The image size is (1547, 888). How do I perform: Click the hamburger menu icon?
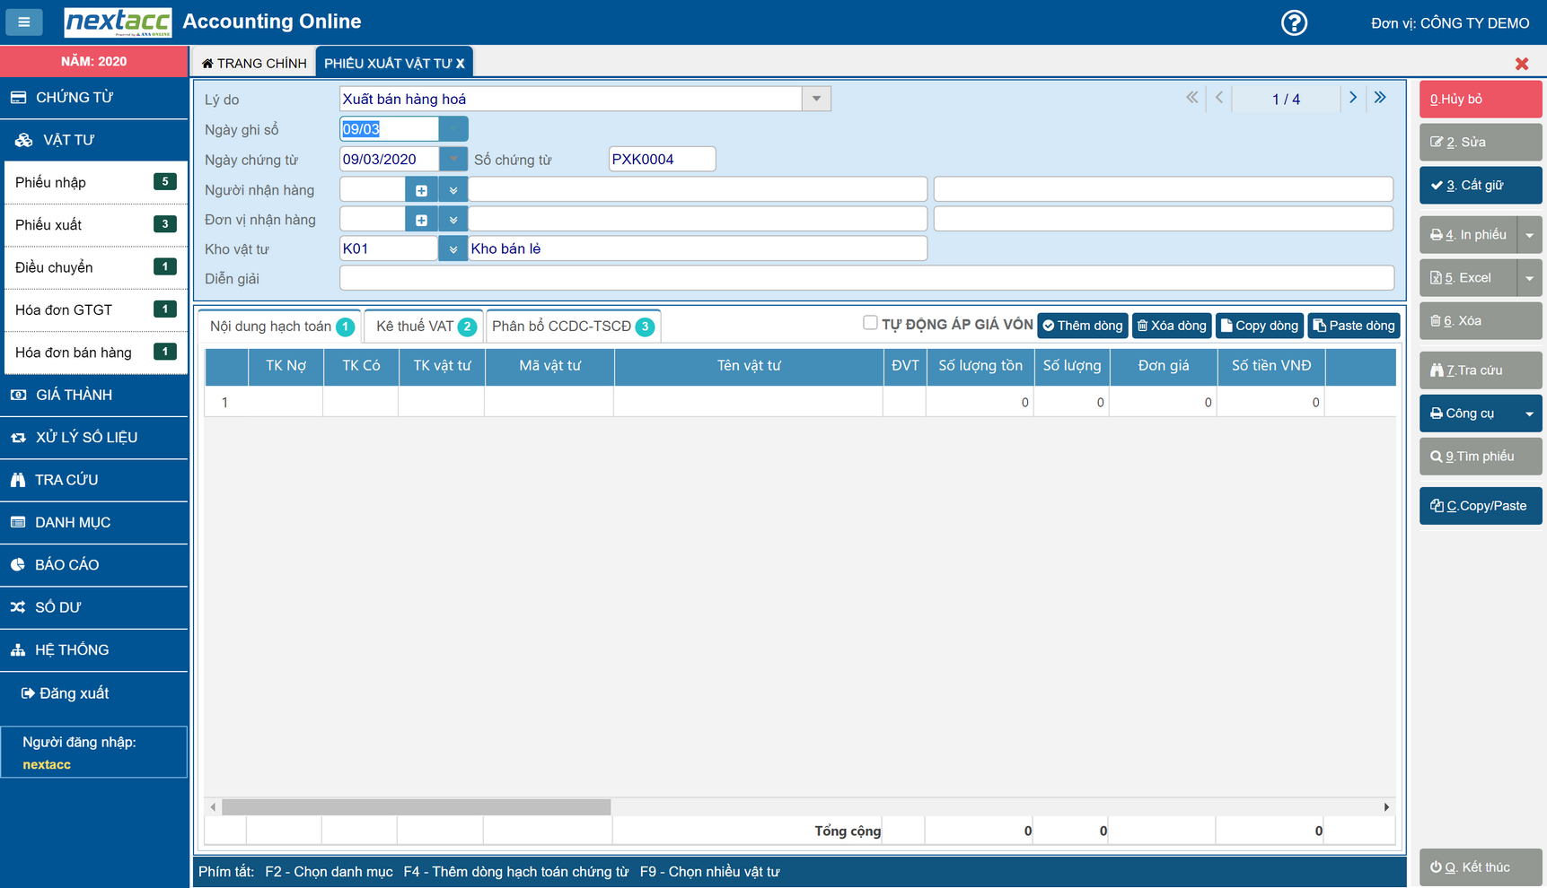pyautogui.click(x=24, y=22)
